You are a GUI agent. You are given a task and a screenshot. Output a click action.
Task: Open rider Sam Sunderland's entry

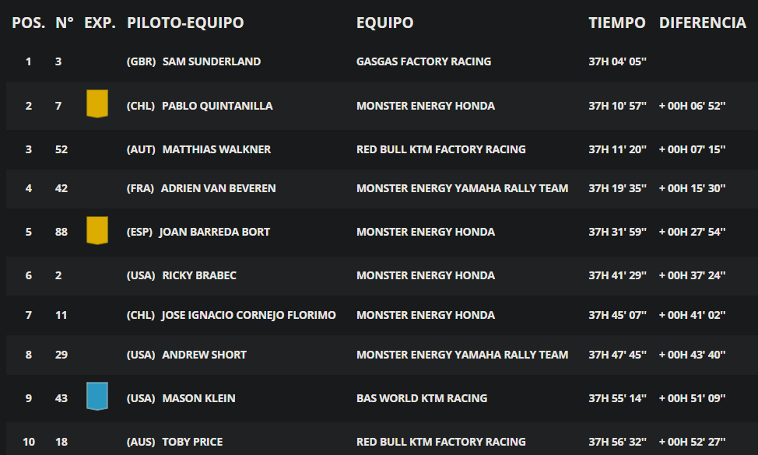tap(211, 61)
